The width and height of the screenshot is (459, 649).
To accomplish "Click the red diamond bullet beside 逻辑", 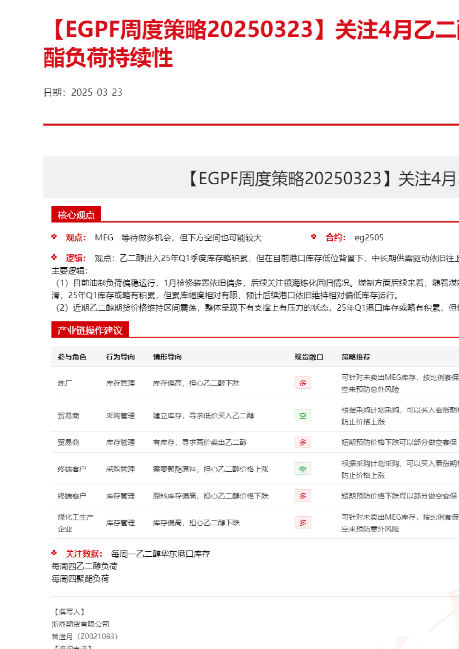I will (x=54, y=257).
